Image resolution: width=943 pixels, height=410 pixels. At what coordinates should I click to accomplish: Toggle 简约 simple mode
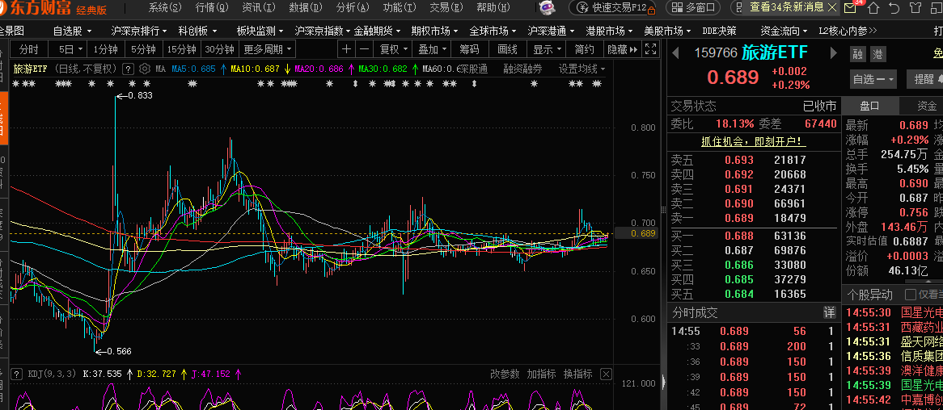(584, 49)
